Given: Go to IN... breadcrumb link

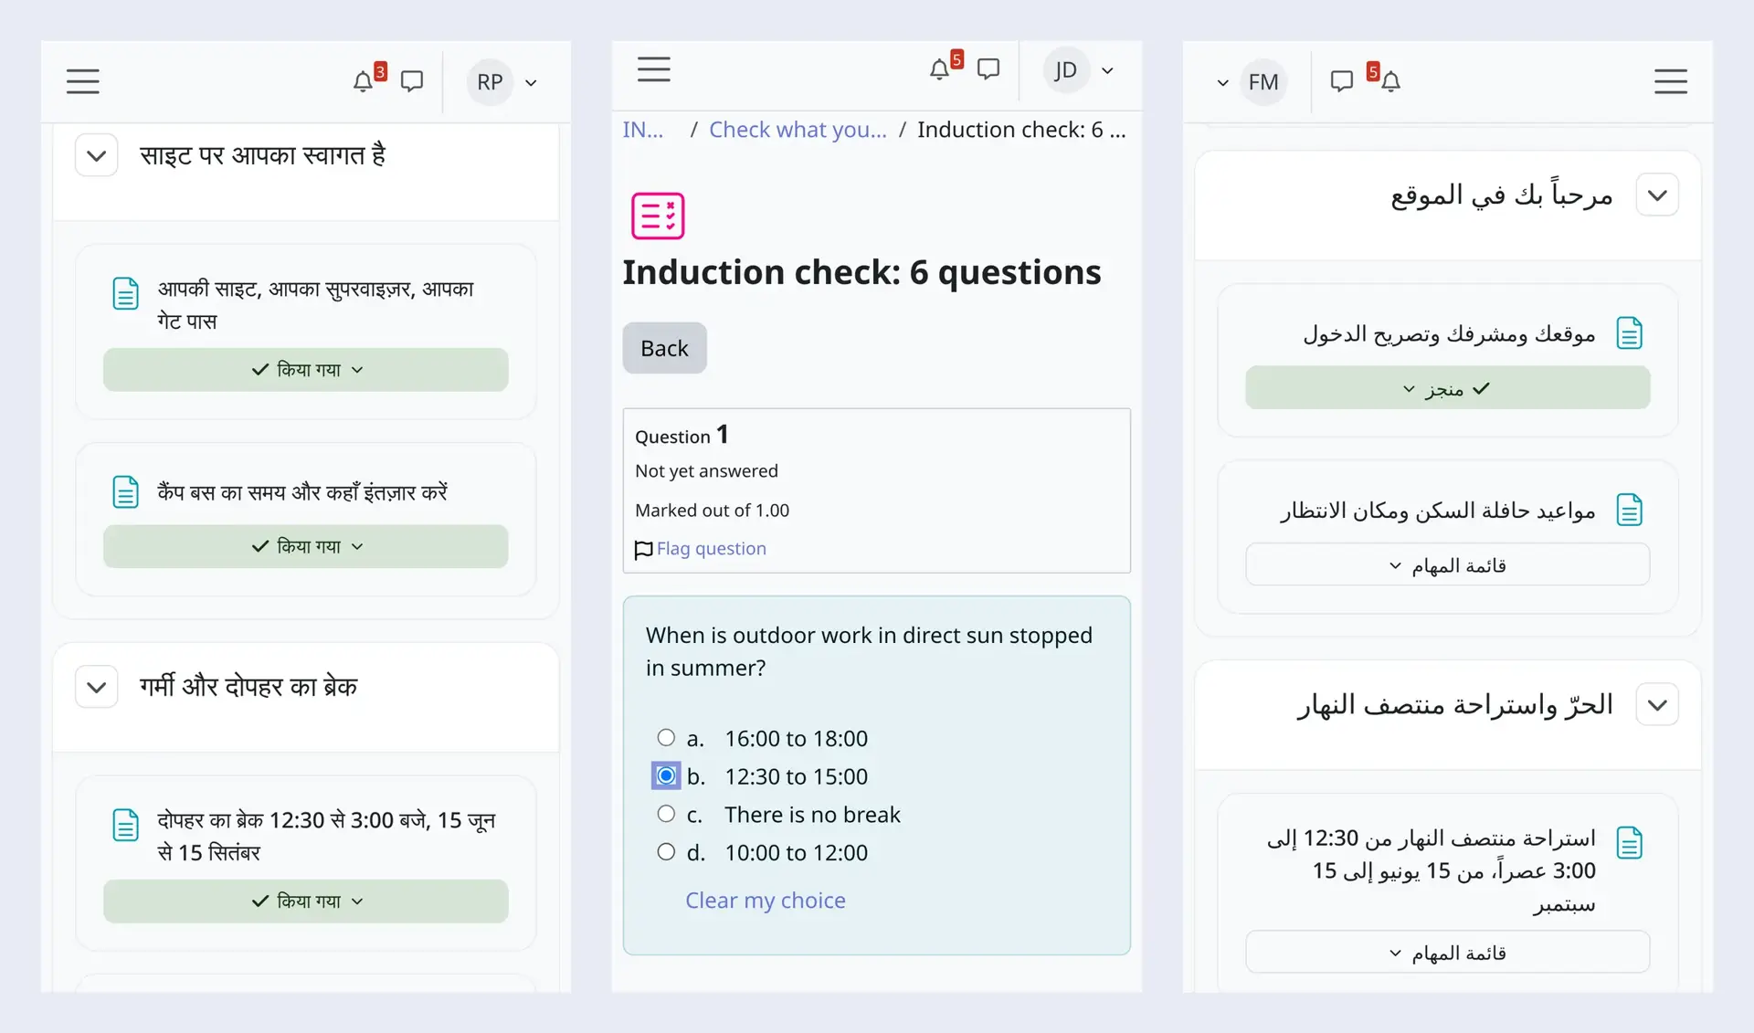Looking at the screenshot, I should 643,130.
